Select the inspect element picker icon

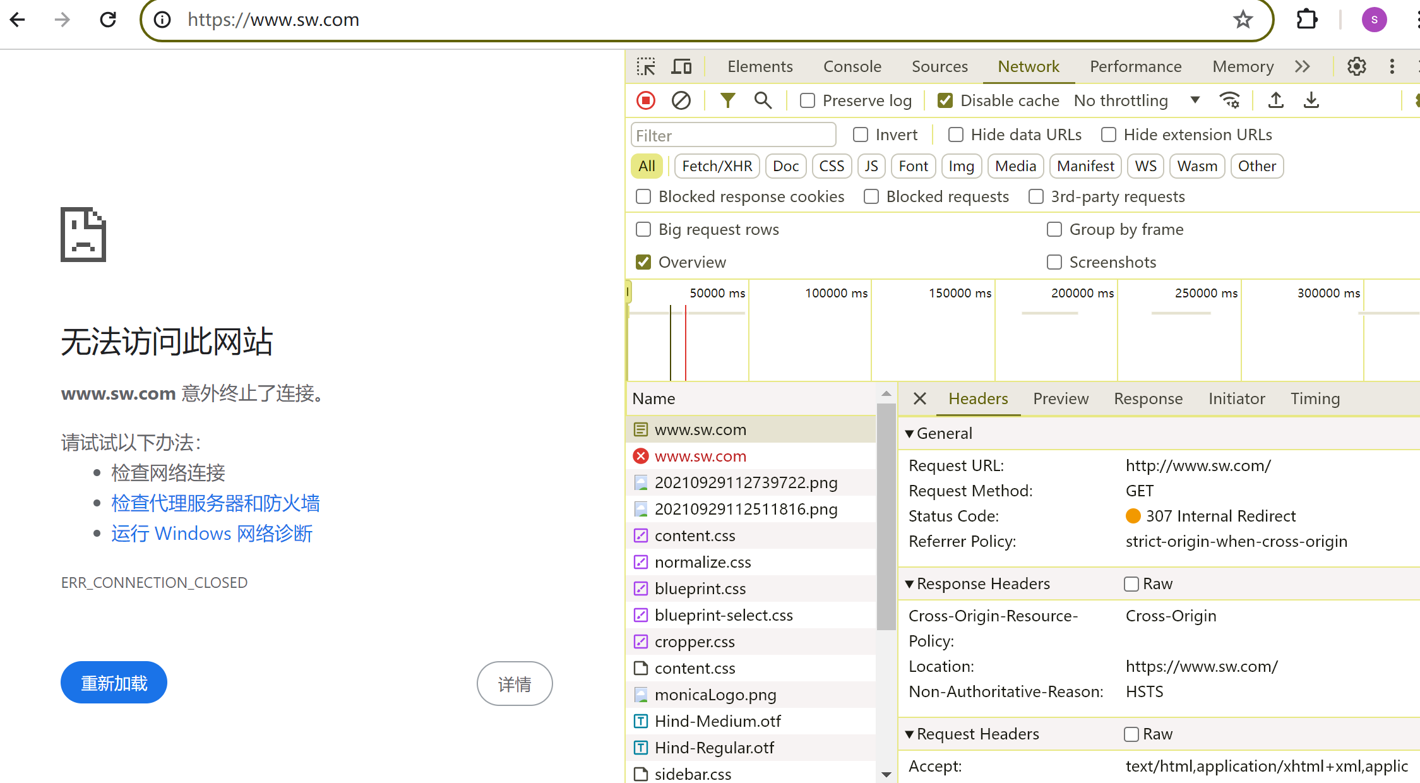coord(646,66)
